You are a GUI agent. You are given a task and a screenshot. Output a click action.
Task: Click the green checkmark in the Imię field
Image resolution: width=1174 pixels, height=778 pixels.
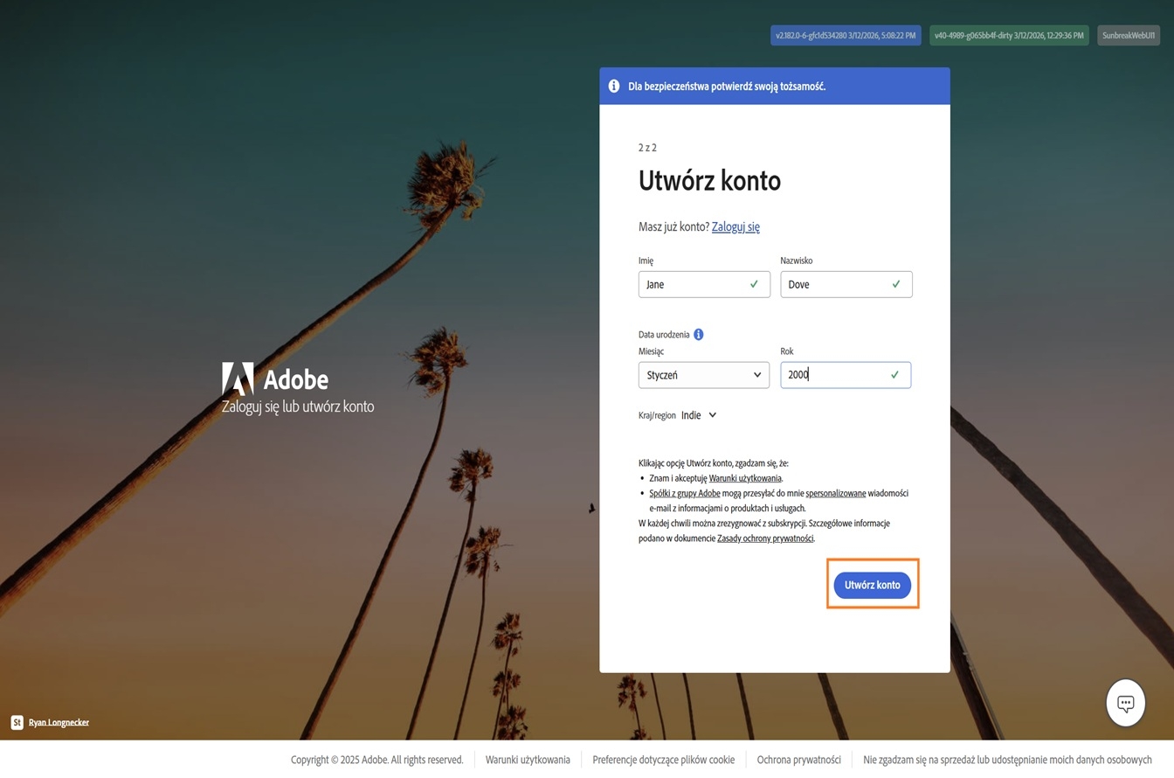753,284
